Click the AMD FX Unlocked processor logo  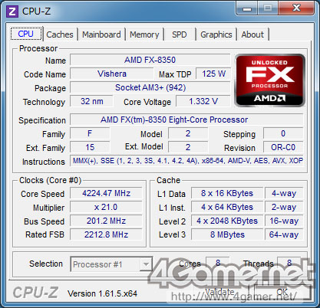click(x=269, y=80)
